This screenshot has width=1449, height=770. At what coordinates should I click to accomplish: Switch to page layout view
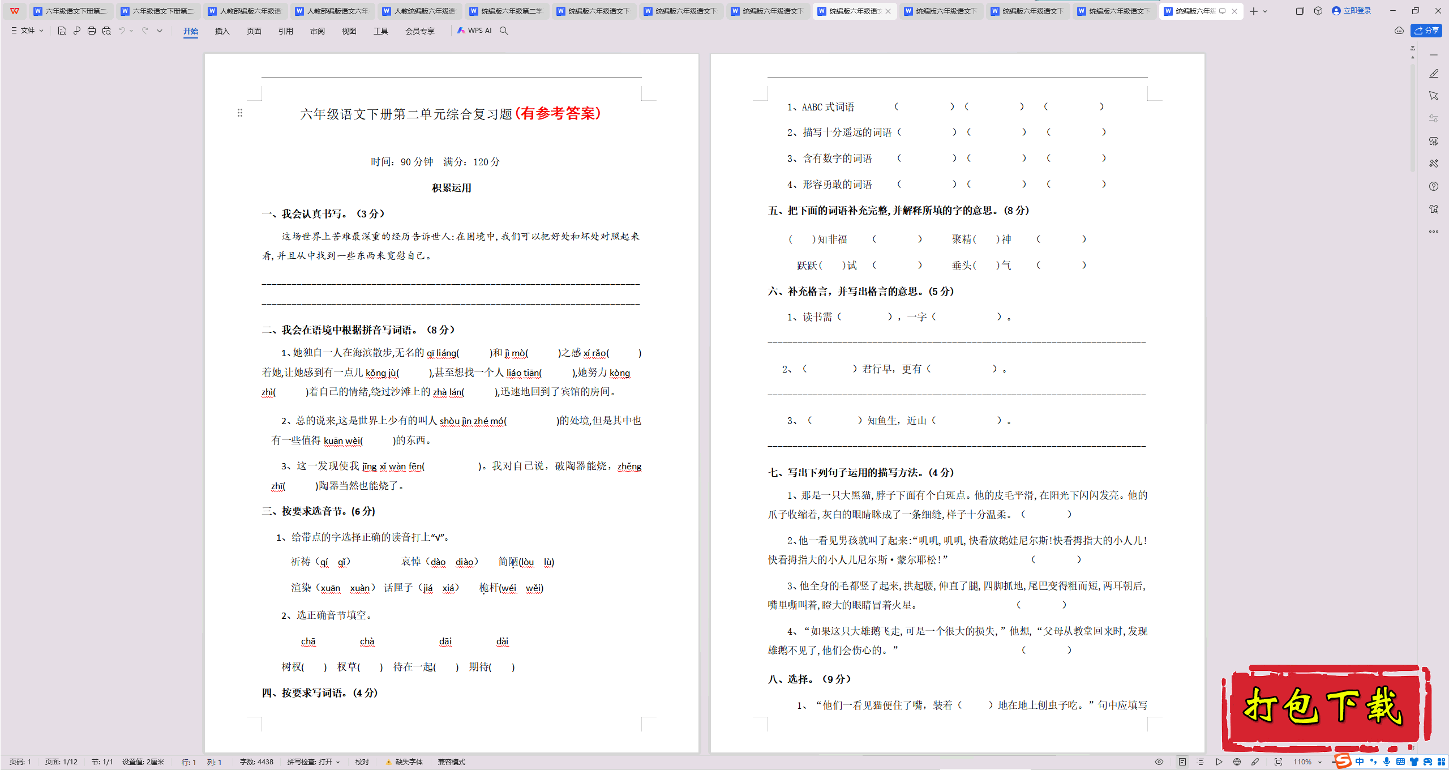tap(1182, 762)
